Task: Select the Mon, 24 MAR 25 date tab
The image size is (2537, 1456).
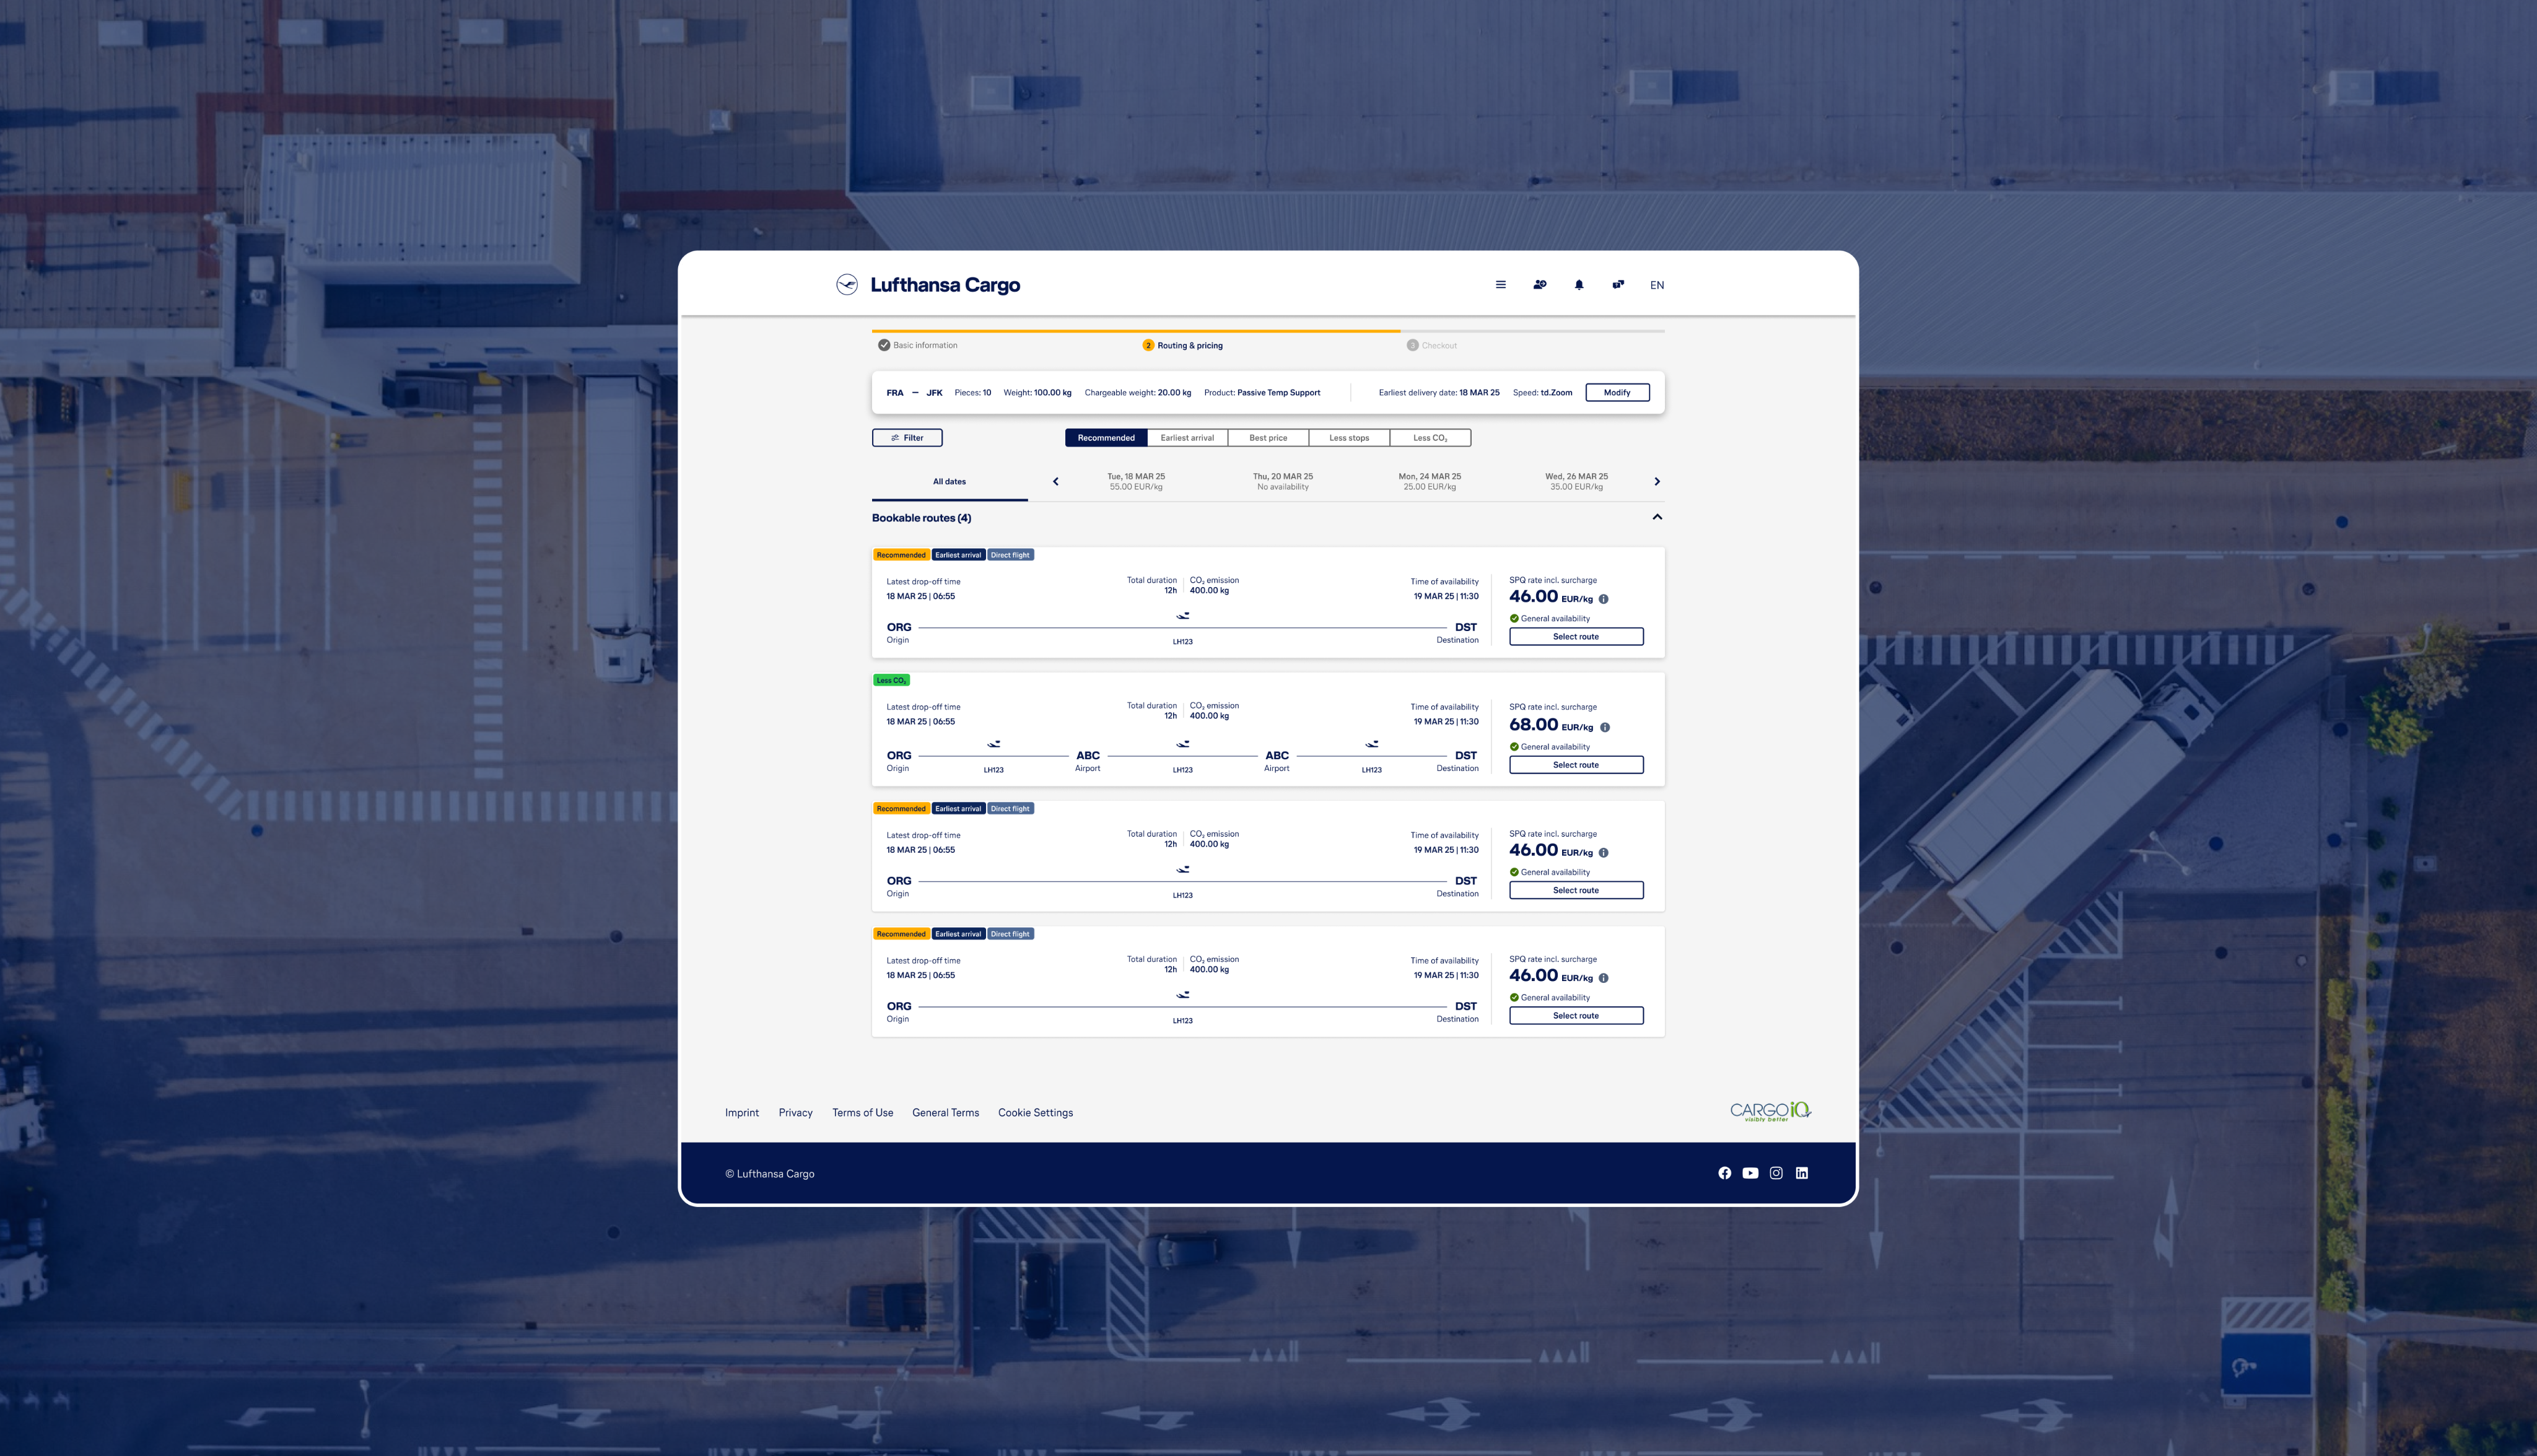Action: pyautogui.click(x=1429, y=482)
